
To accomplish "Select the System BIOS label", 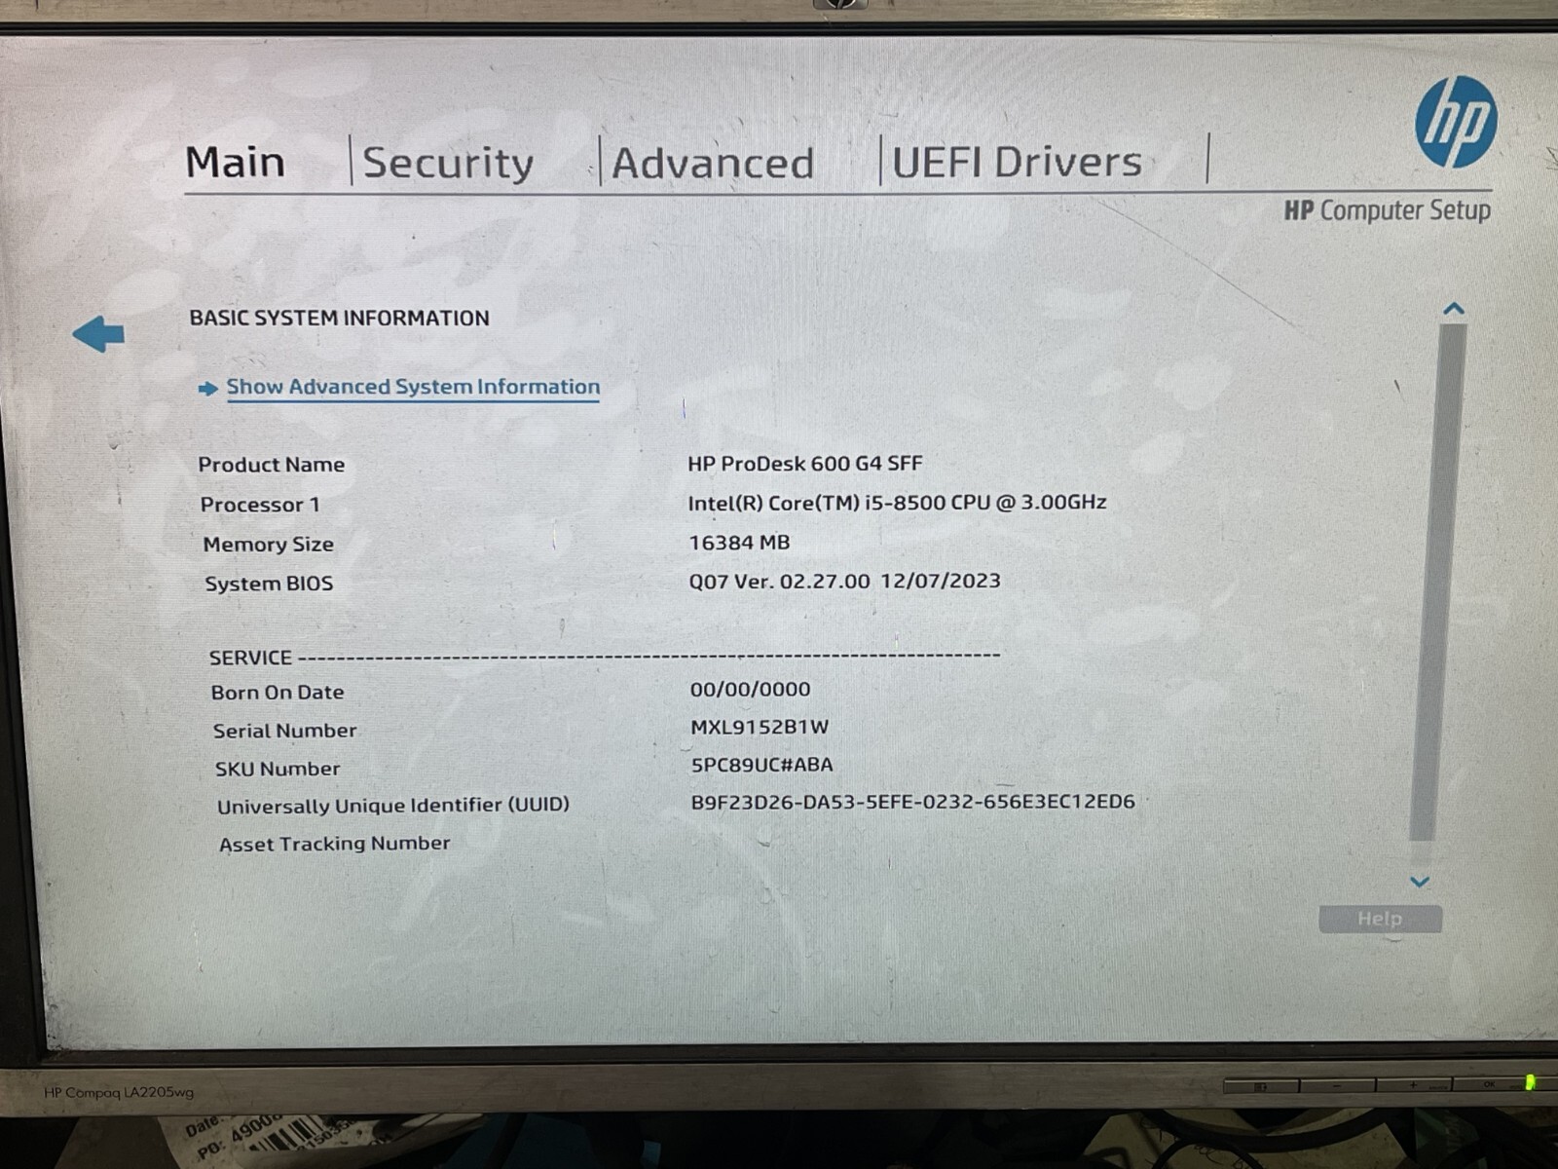I will pyautogui.click(x=269, y=584).
